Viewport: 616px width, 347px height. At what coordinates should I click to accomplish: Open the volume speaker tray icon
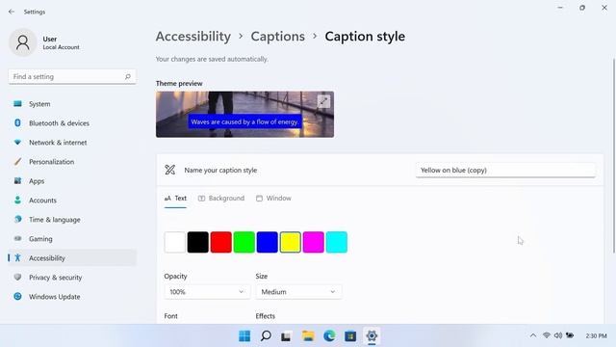(x=558, y=335)
